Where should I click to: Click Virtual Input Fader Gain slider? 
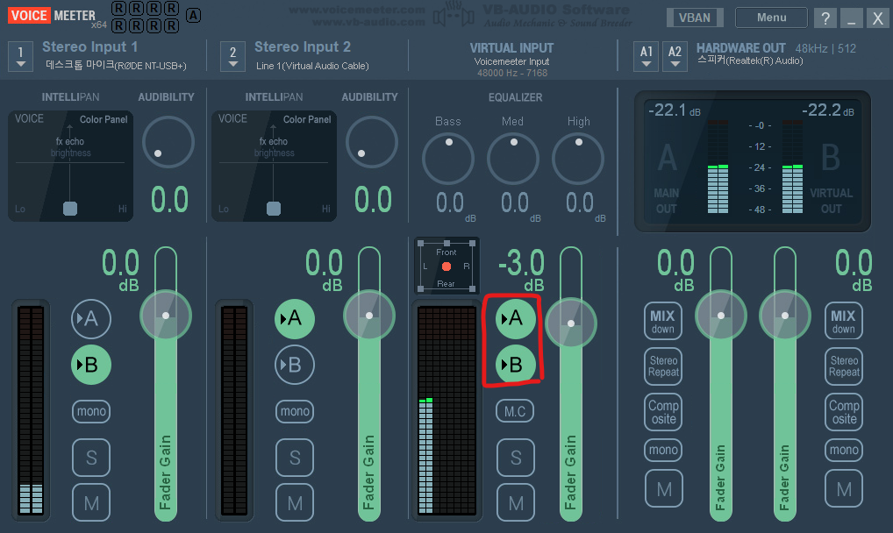[571, 384]
